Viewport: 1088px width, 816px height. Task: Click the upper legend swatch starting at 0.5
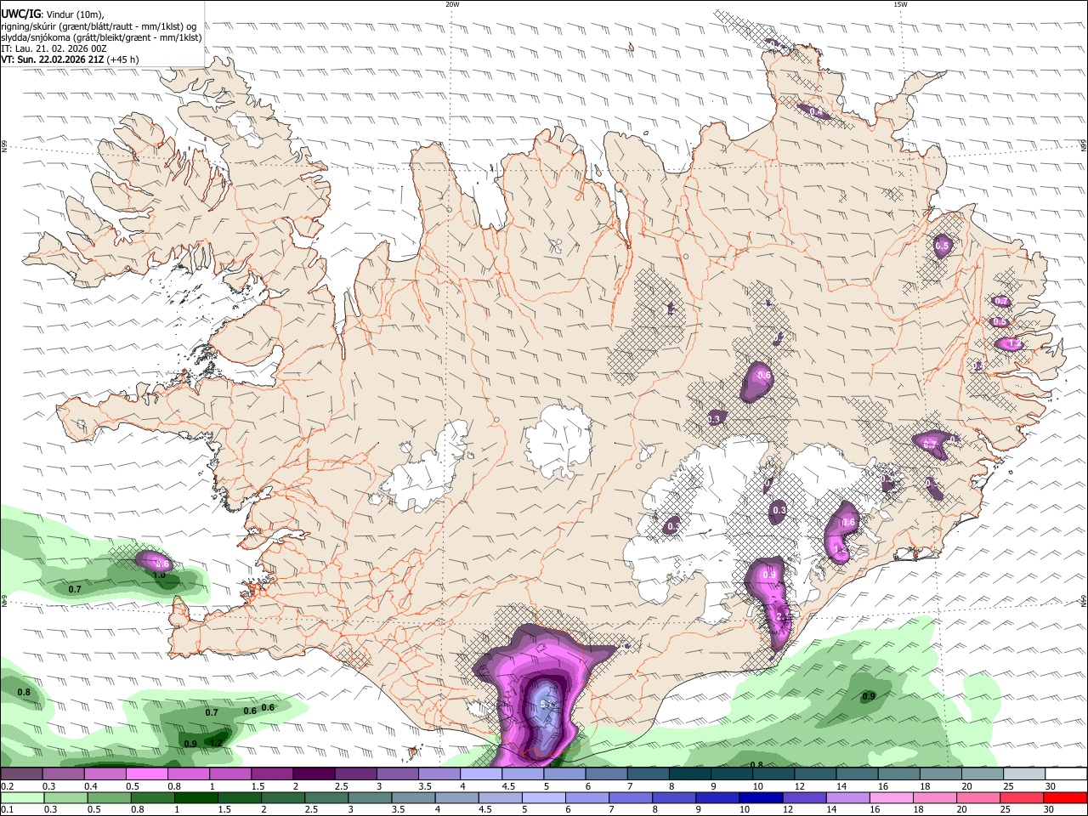pos(146,774)
